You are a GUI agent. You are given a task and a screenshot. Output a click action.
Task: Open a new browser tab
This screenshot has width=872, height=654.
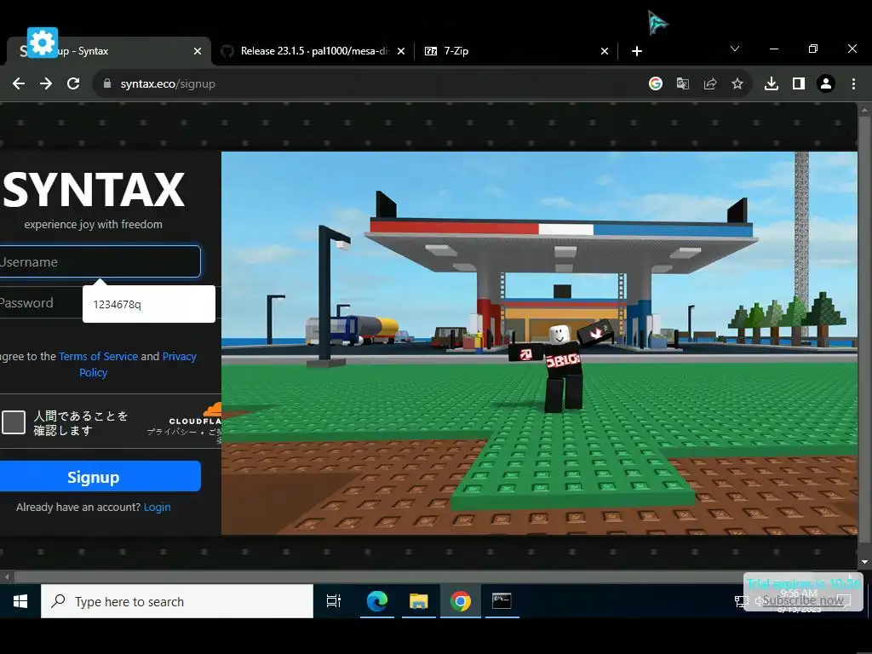[x=637, y=51]
